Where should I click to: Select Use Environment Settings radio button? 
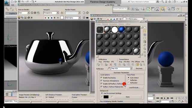[x=102, y=93]
